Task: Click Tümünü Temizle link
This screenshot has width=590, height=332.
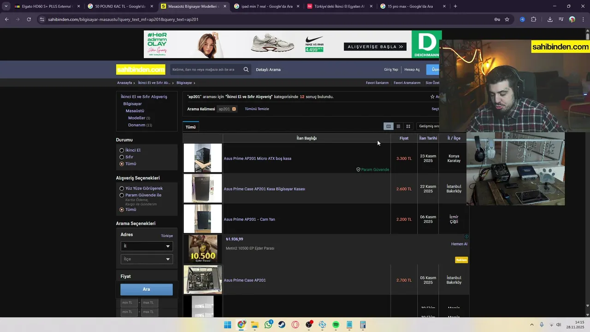Action: tap(257, 109)
